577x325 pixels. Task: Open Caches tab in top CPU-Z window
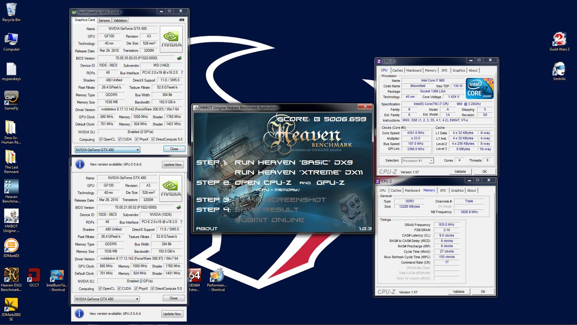397,70
